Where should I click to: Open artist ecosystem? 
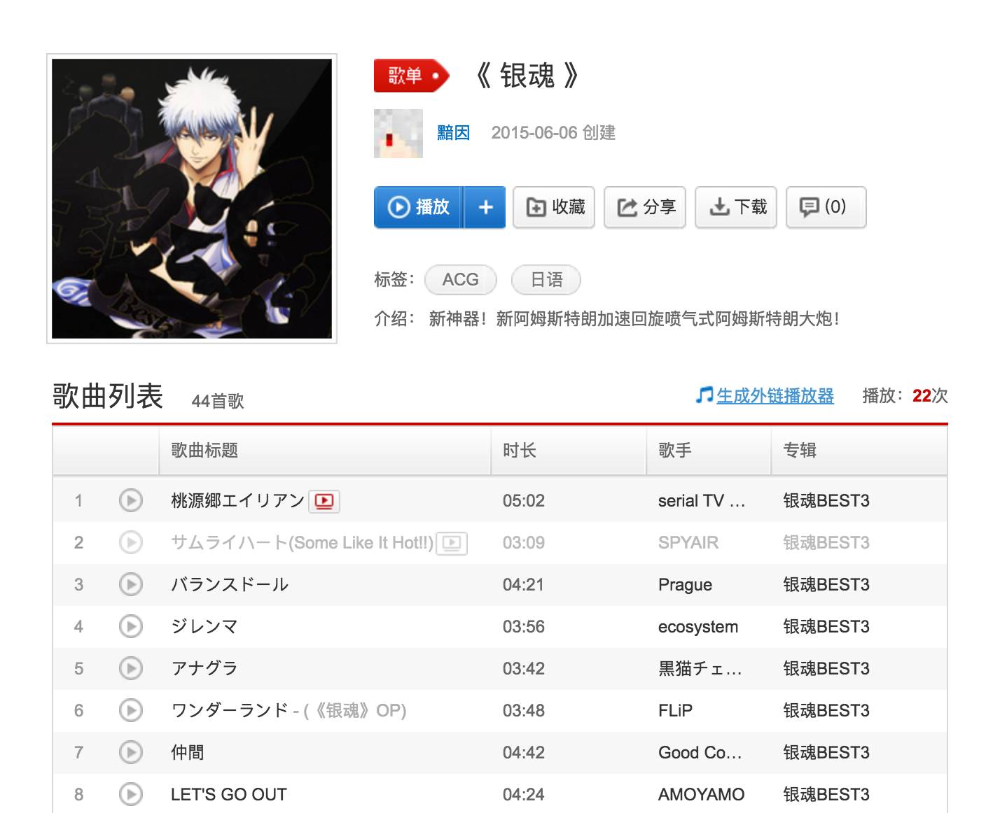pyautogui.click(x=698, y=626)
